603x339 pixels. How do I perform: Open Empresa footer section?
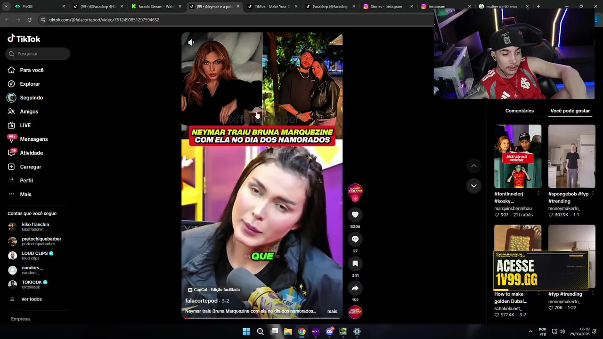tap(20, 319)
